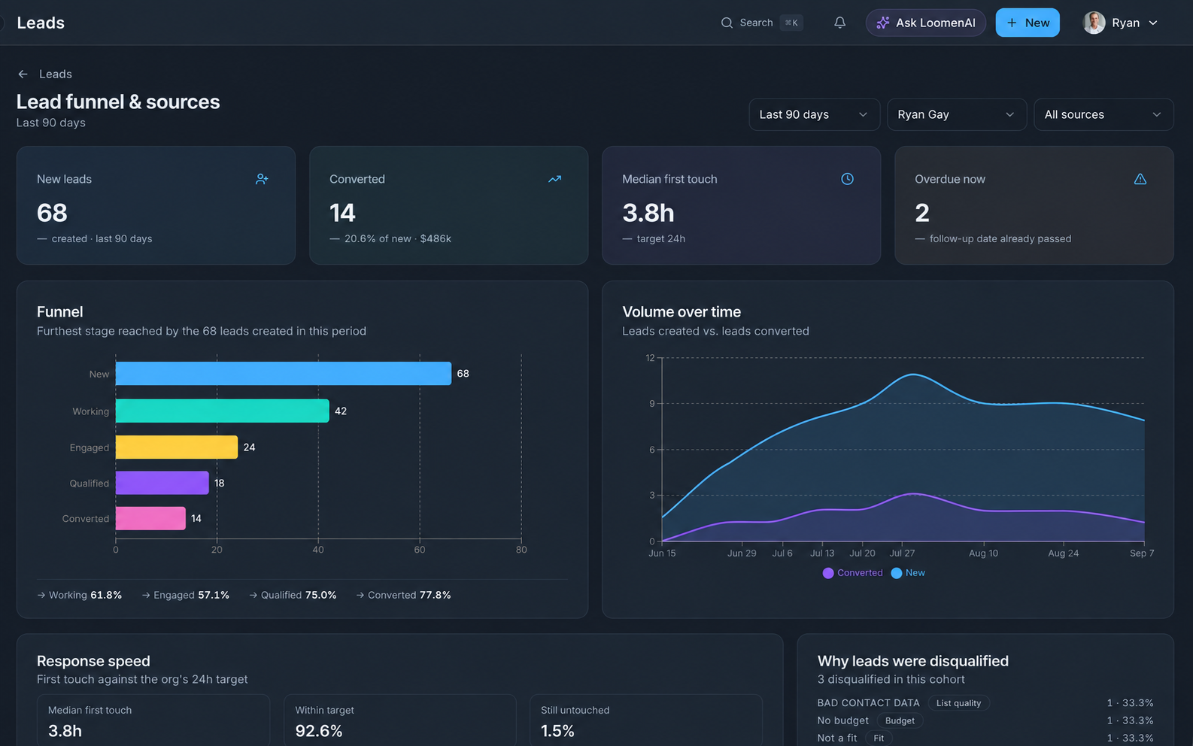Click the Search field in header
This screenshot has height=746, width=1193.
pyautogui.click(x=761, y=23)
